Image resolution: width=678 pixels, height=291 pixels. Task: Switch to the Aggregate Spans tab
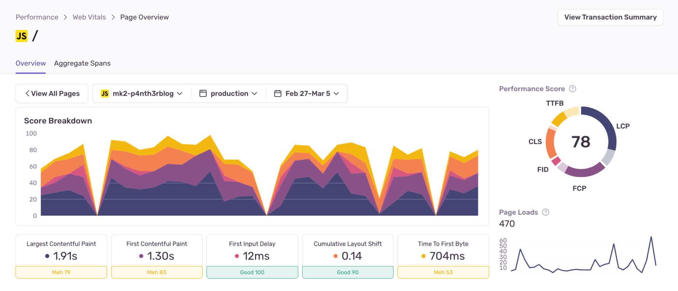pos(82,63)
